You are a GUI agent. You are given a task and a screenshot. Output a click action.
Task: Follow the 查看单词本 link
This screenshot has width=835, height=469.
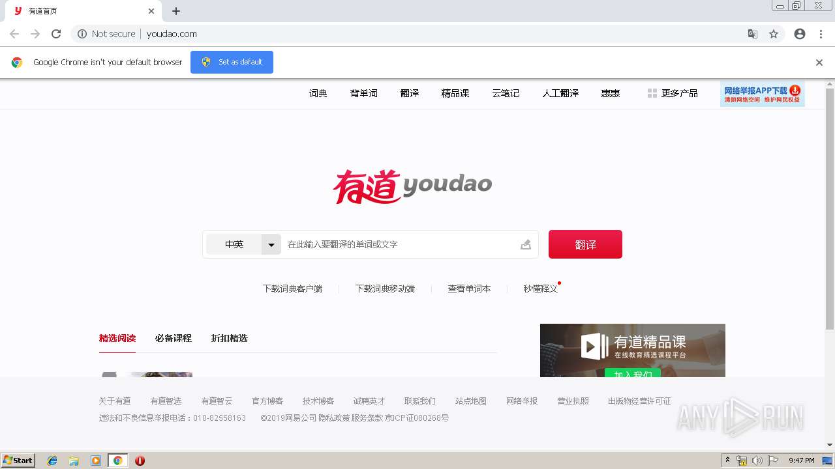(469, 289)
